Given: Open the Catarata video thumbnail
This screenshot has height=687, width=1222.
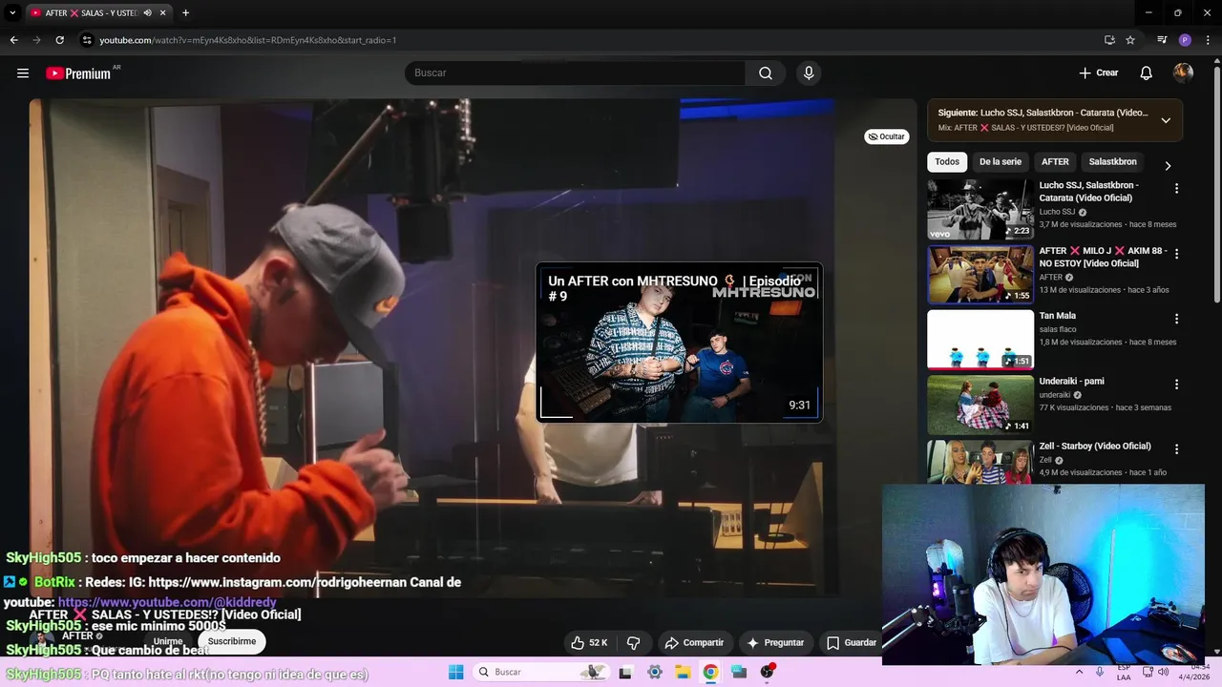Looking at the screenshot, I should [x=980, y=210].
